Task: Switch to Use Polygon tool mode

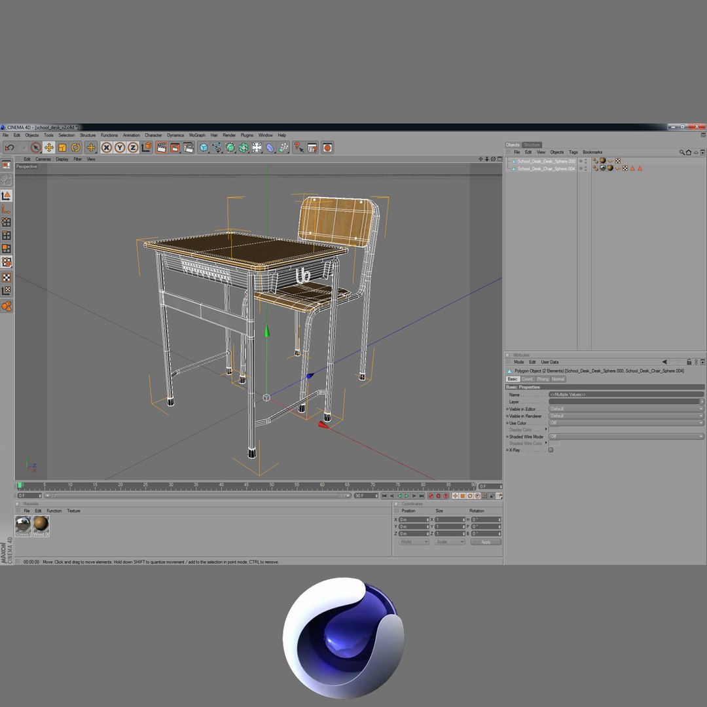Action: pos(7,249)
